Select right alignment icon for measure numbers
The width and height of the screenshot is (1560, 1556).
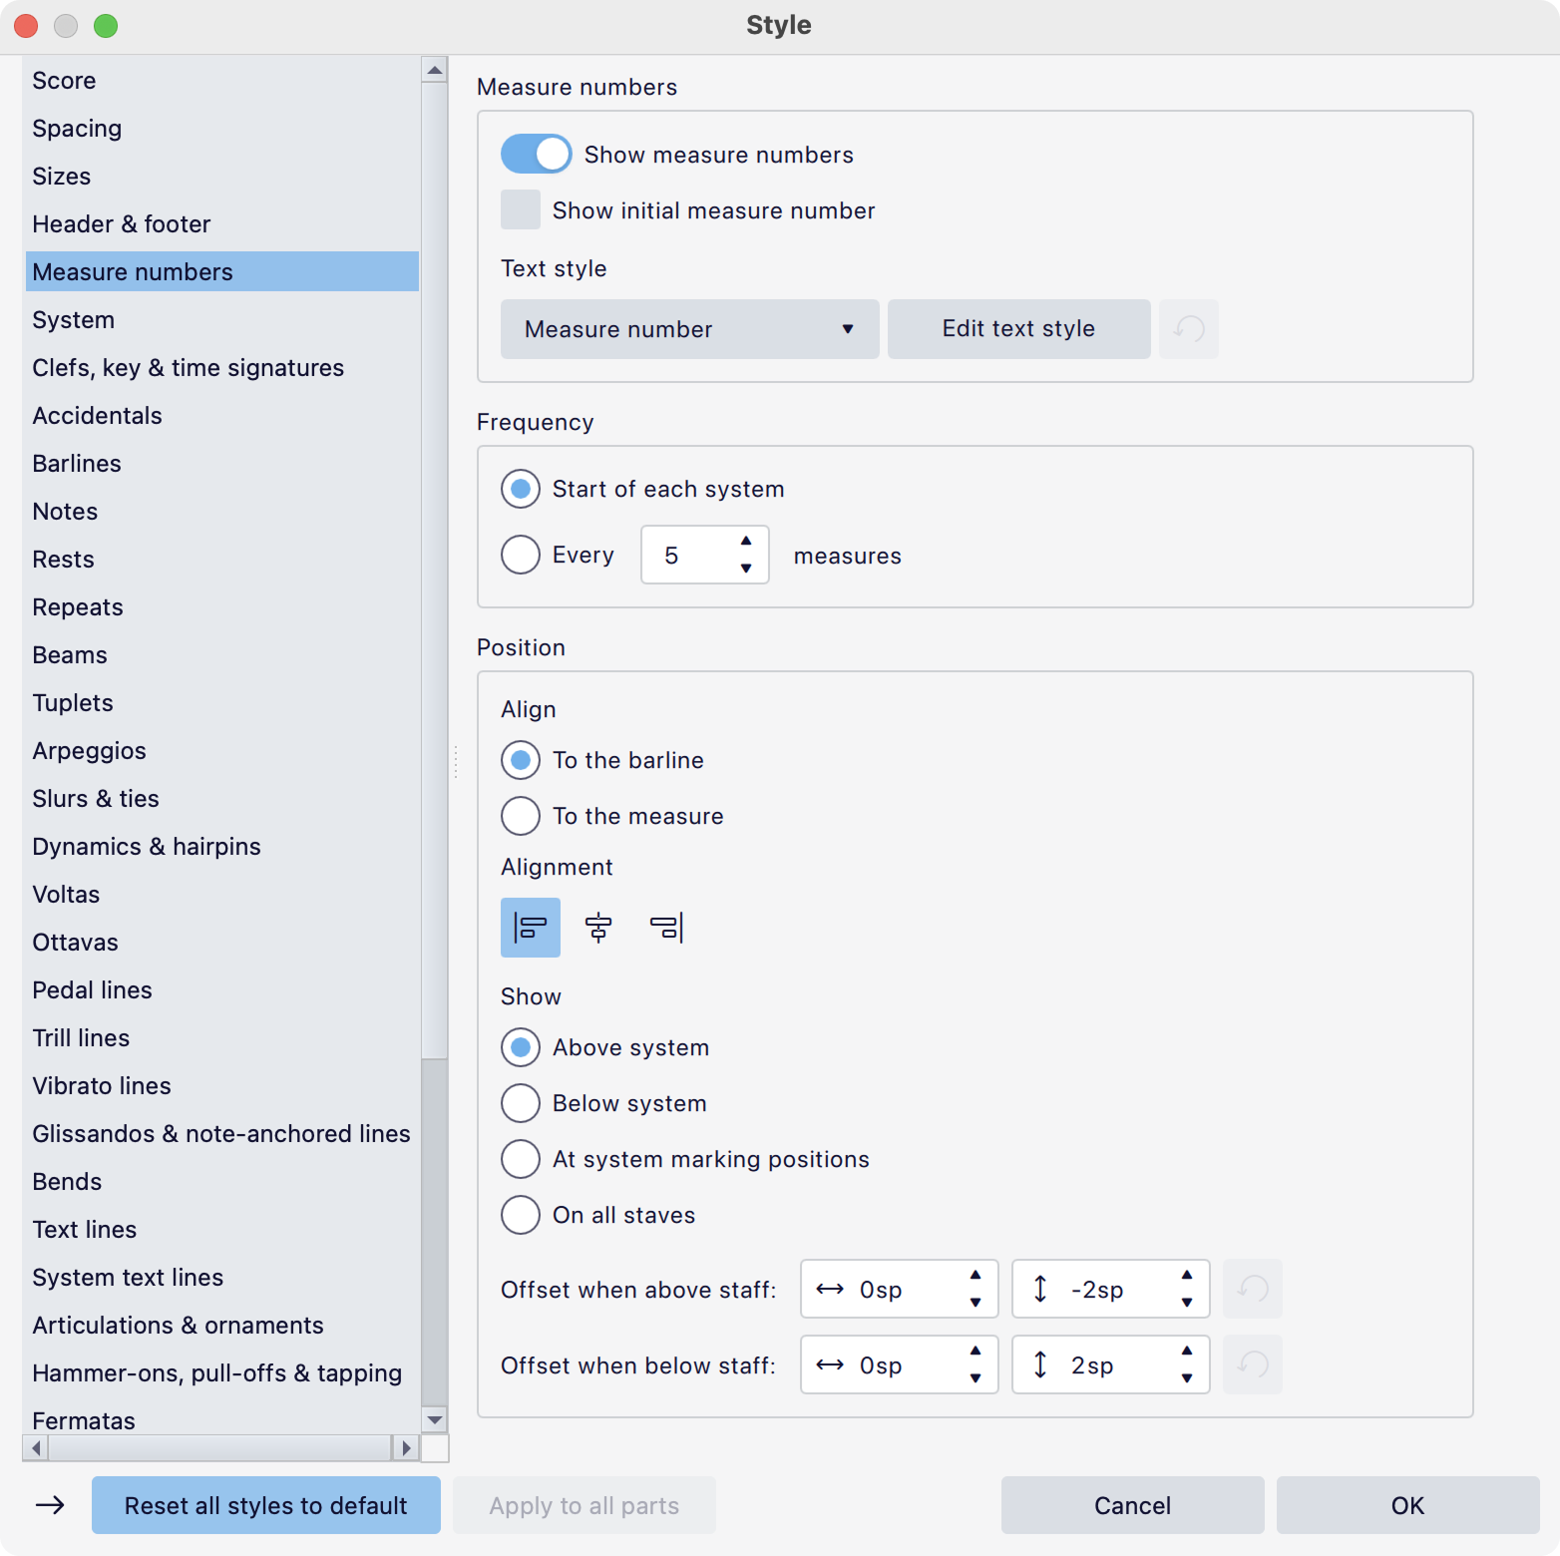[x=666, y=928]
